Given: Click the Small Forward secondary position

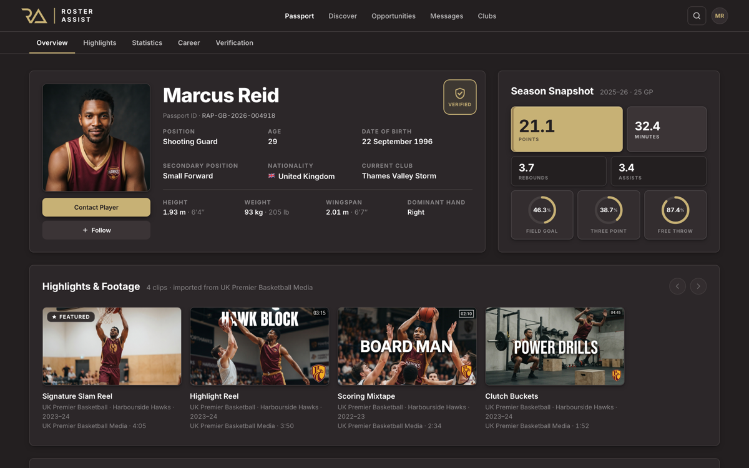Looking at the screenshot, I should pyautogui.click(x=188, y=176).
